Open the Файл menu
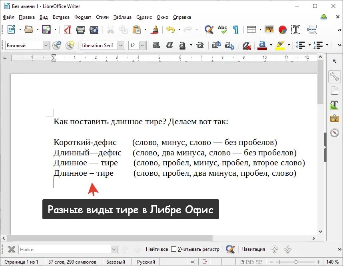 8,17
